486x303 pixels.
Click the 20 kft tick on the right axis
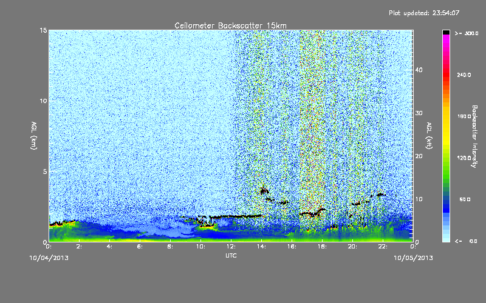pyautogui.click(x=419, y=156)
